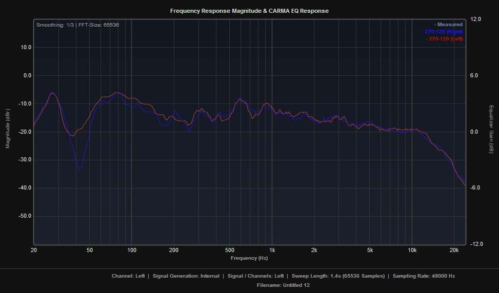Click the Sampling Rate 48000 Hz text
The image size is (499, 293).
tap(424, 276)
